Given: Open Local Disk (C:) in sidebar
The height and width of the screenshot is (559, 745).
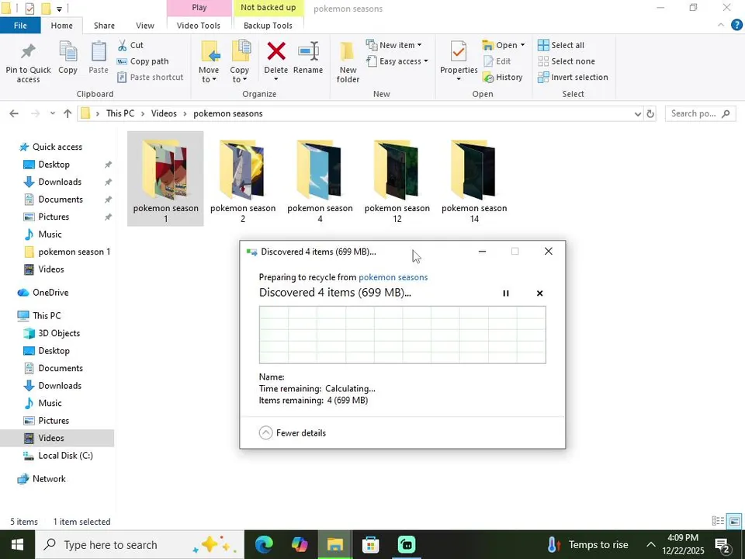Looking at the screenshot, I should 65,456.
